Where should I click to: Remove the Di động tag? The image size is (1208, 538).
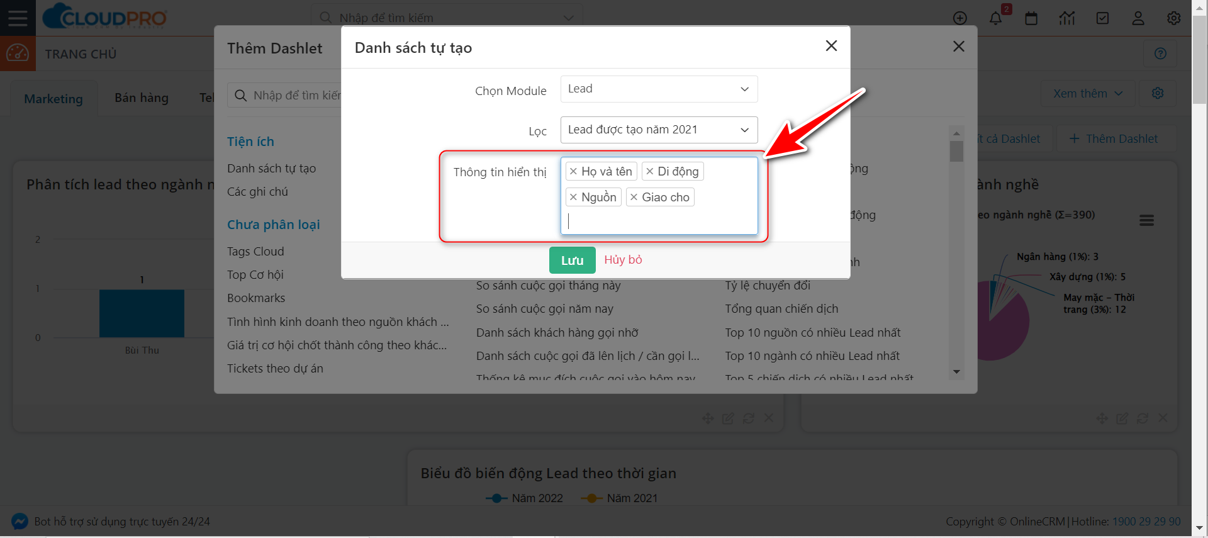pyautogui.click(x=650, y=171)
